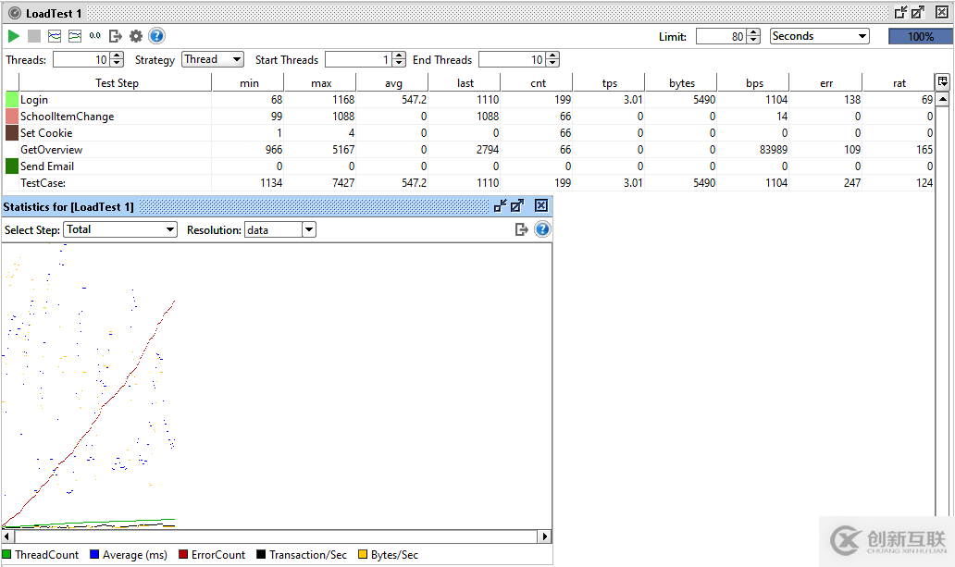Open the Select Step dropdown showing Total
955x567 pixels.
(x=120, y=229)
